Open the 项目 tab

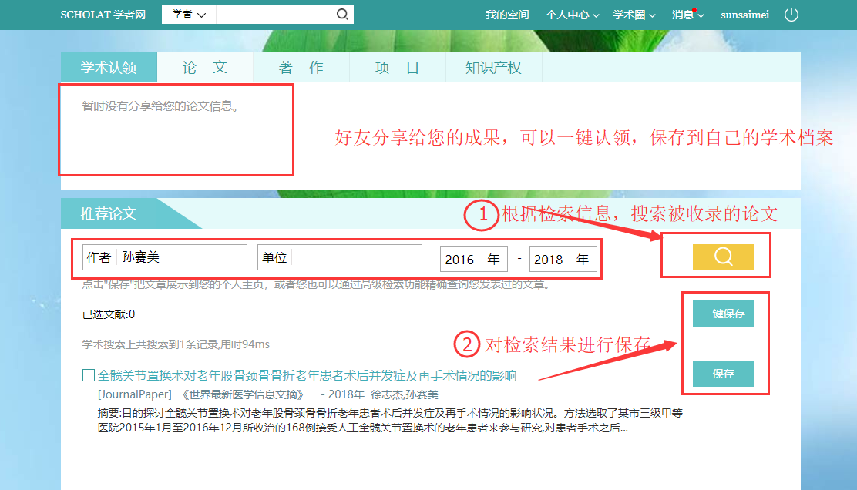[x=398, y=67]
